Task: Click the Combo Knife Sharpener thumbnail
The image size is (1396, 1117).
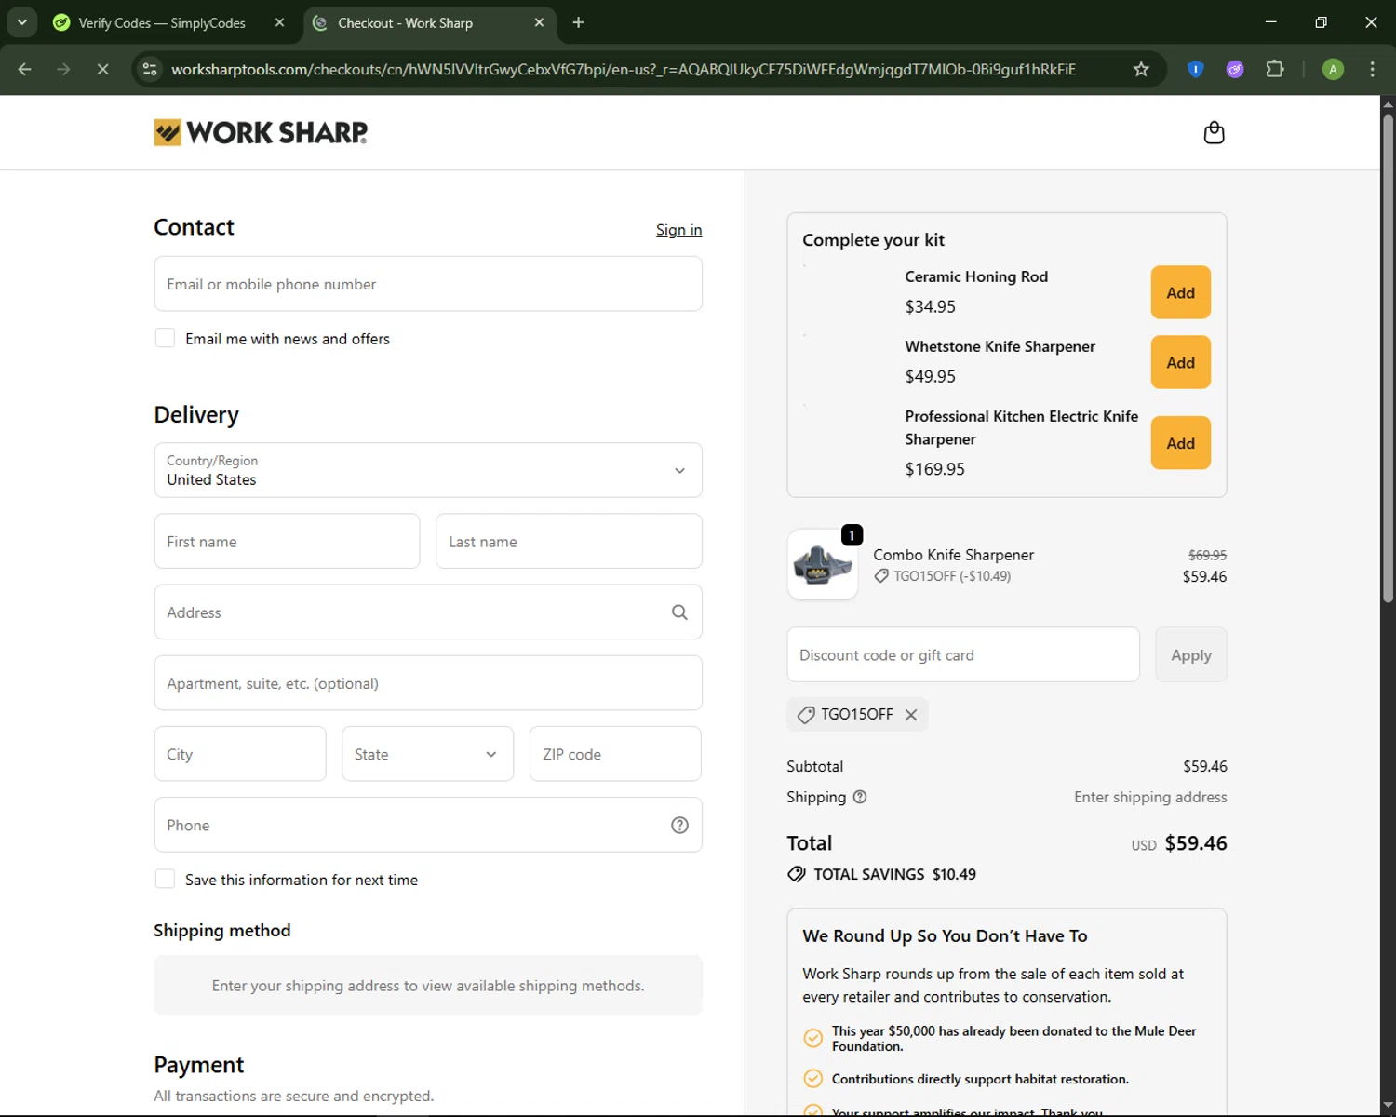Action: [x=823, y=564]
